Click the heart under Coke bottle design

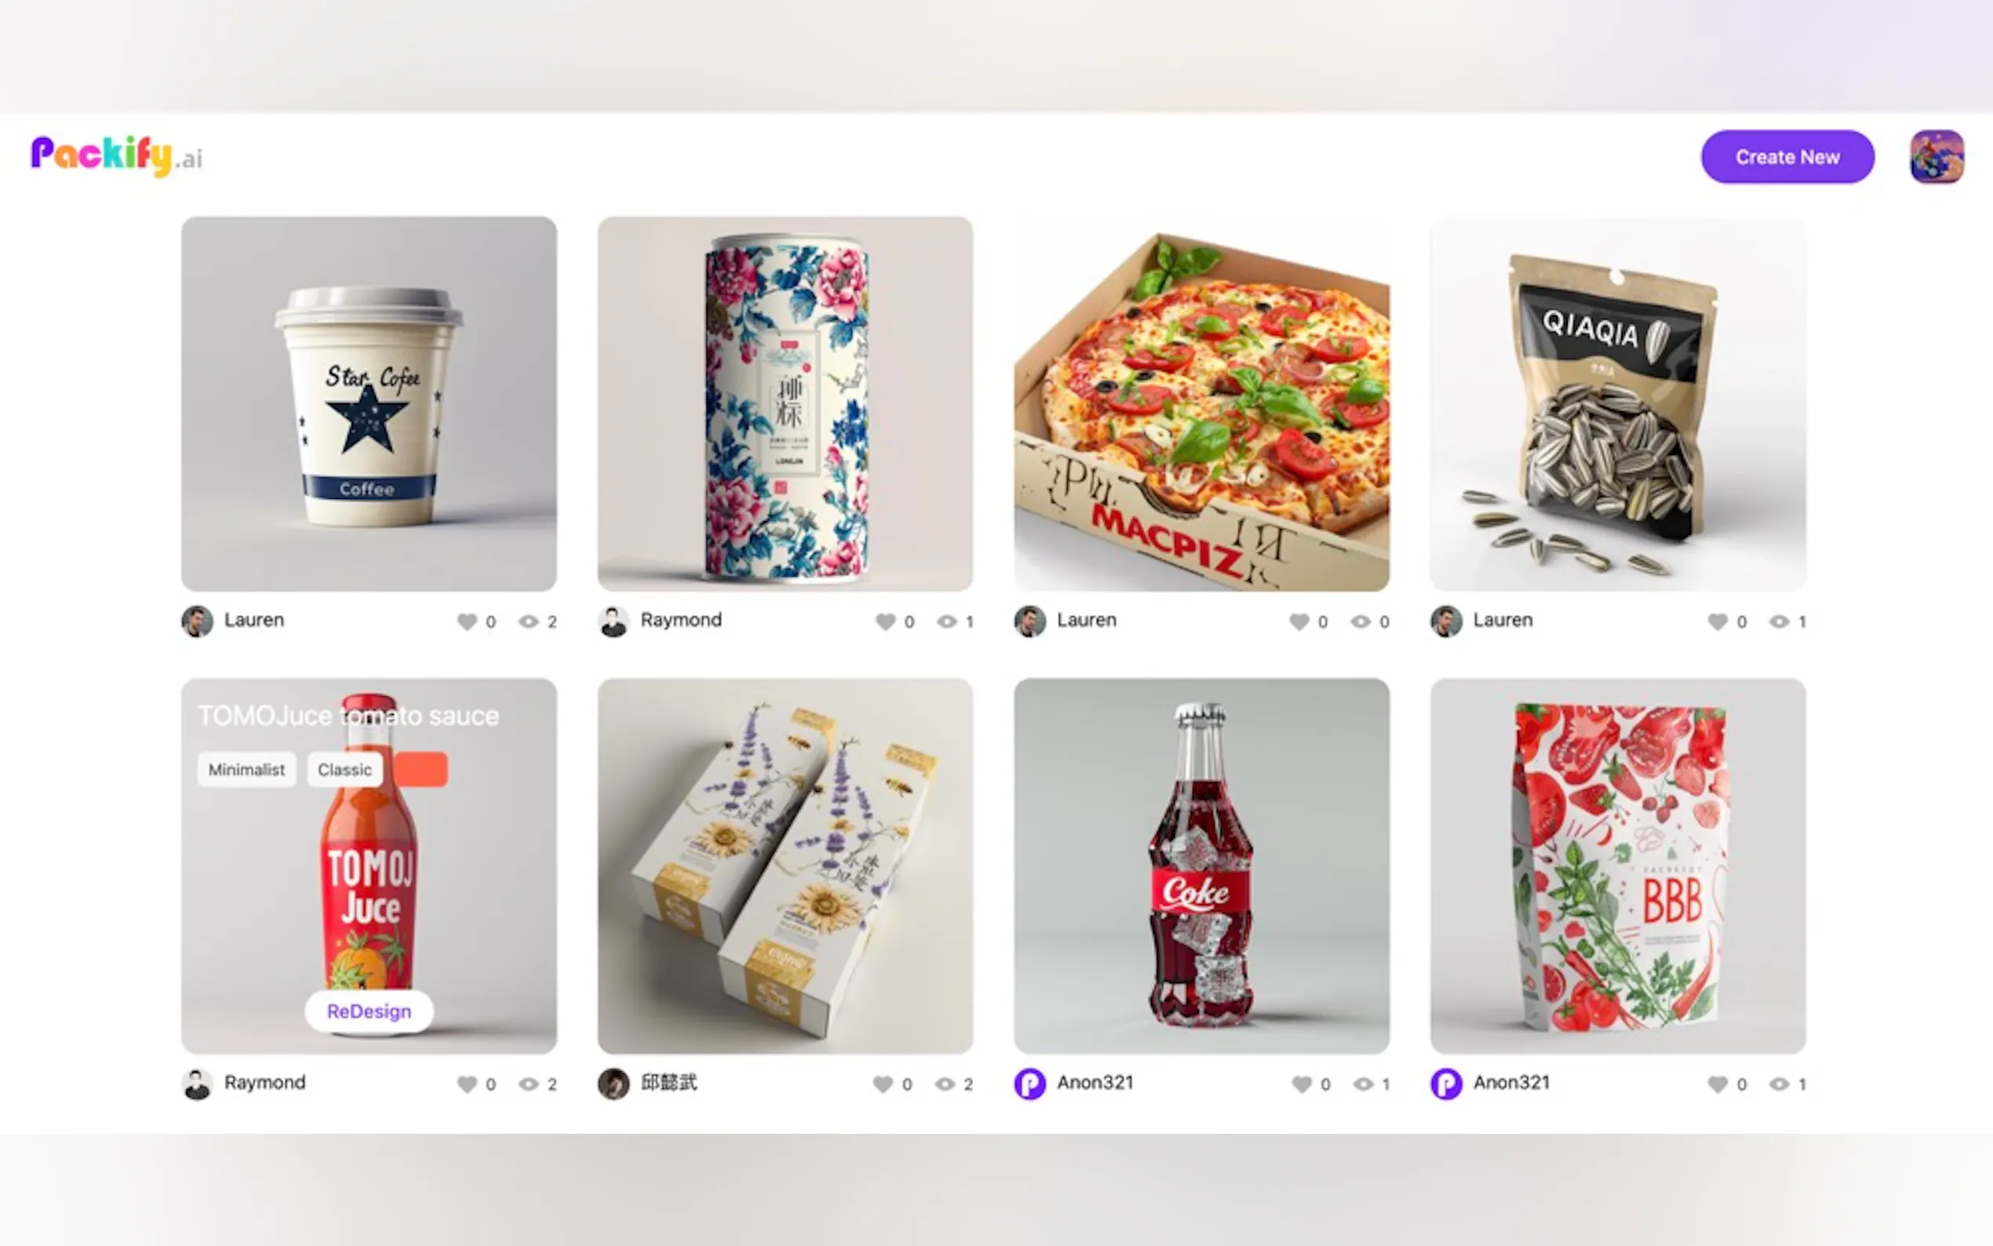pyautogui.click(x=1301, y=1084)
